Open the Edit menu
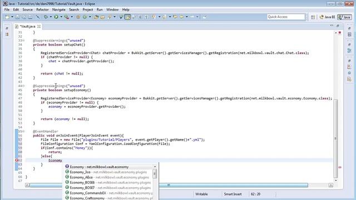 click(16, 10)
